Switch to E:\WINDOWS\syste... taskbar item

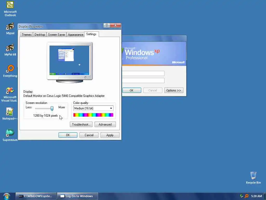pos(36,196)
